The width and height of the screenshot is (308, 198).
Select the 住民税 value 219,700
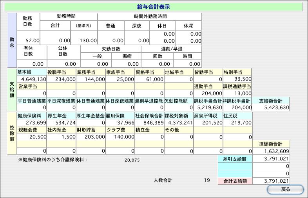tap(237, 122)
